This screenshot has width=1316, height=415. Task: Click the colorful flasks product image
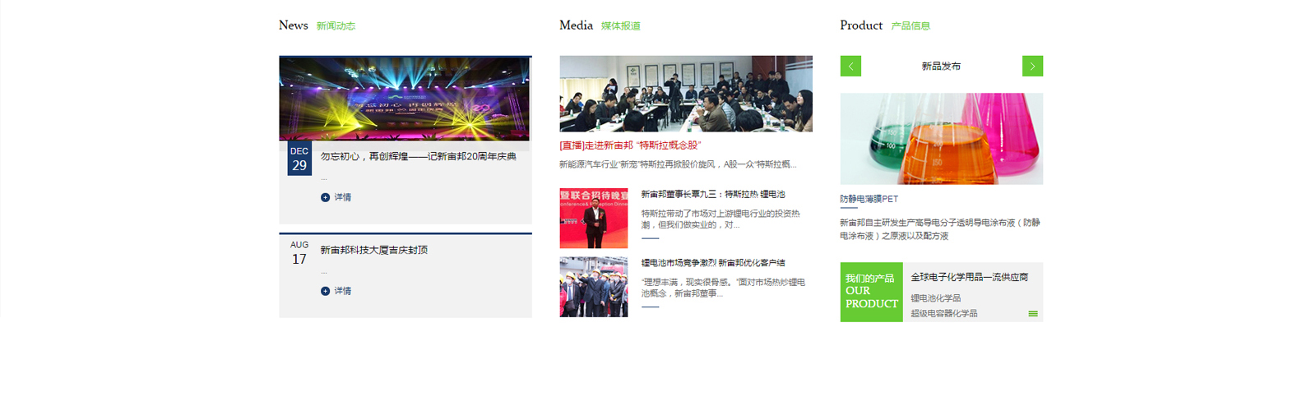[x=941, y=138]
